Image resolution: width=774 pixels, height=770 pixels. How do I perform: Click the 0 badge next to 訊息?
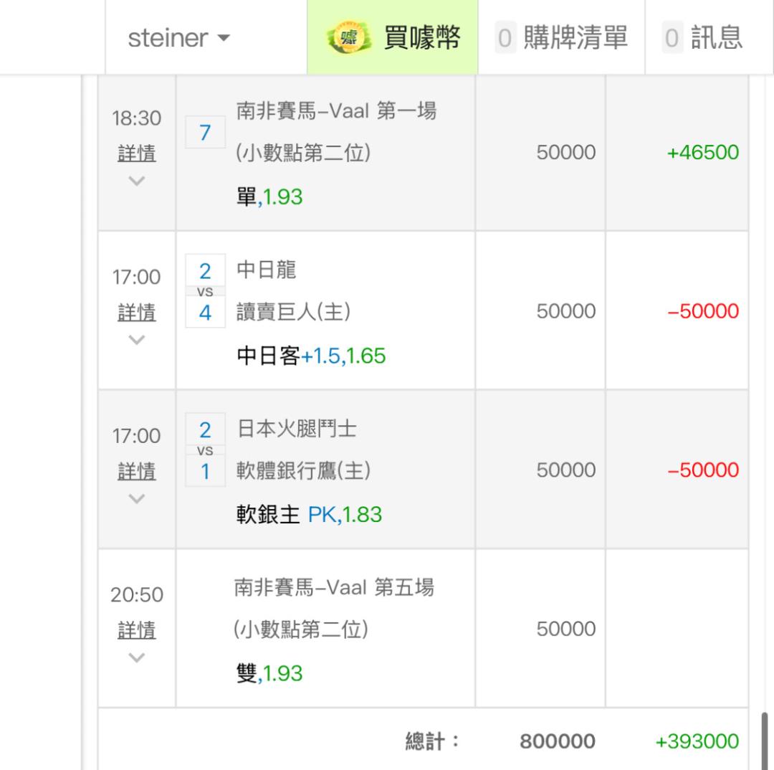click(672, 38)
